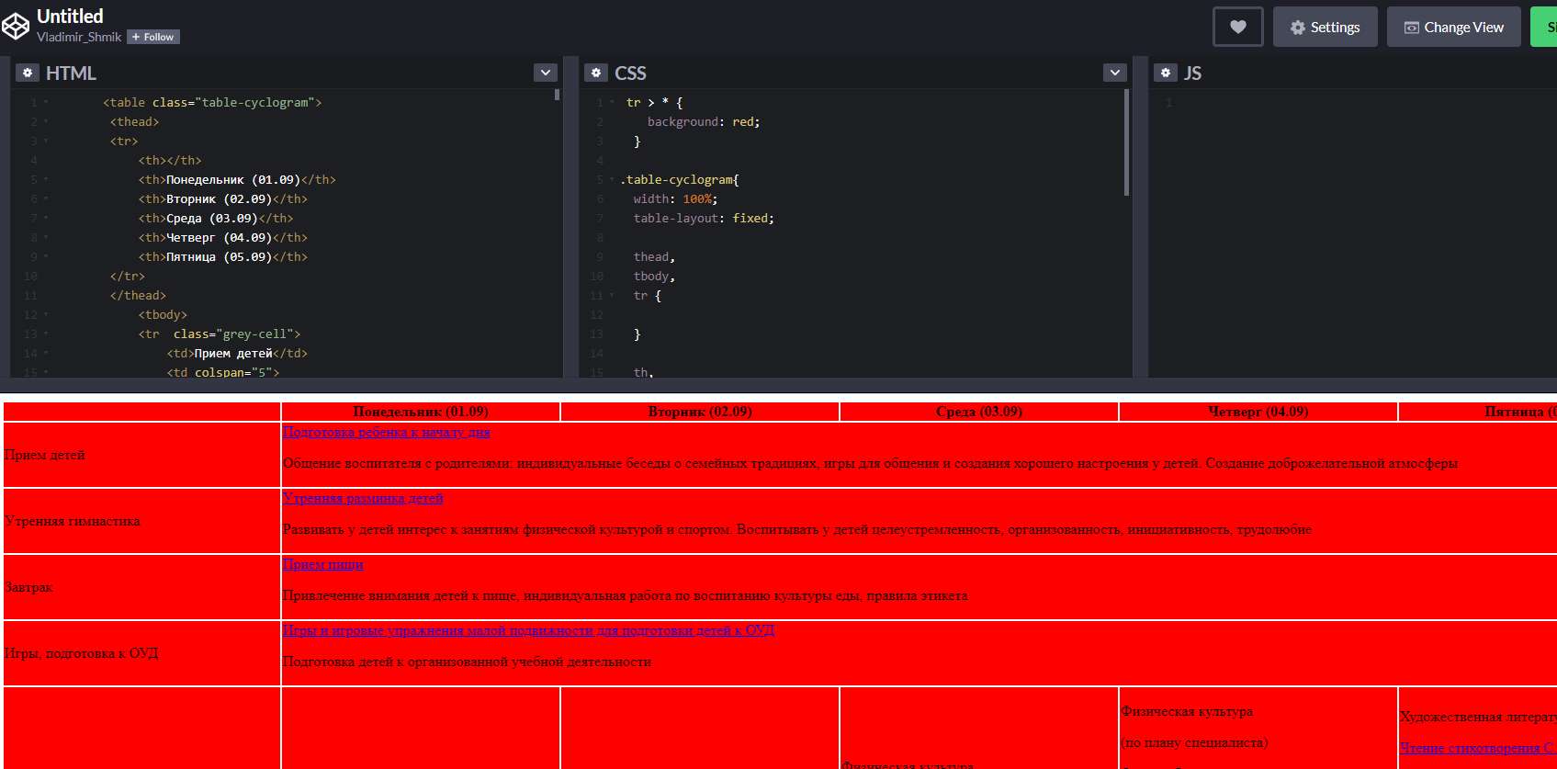Love this pen with heart icon
Image resolution: width=1557 pixels, height=769 pixels.
click(x=1238, y=27)
